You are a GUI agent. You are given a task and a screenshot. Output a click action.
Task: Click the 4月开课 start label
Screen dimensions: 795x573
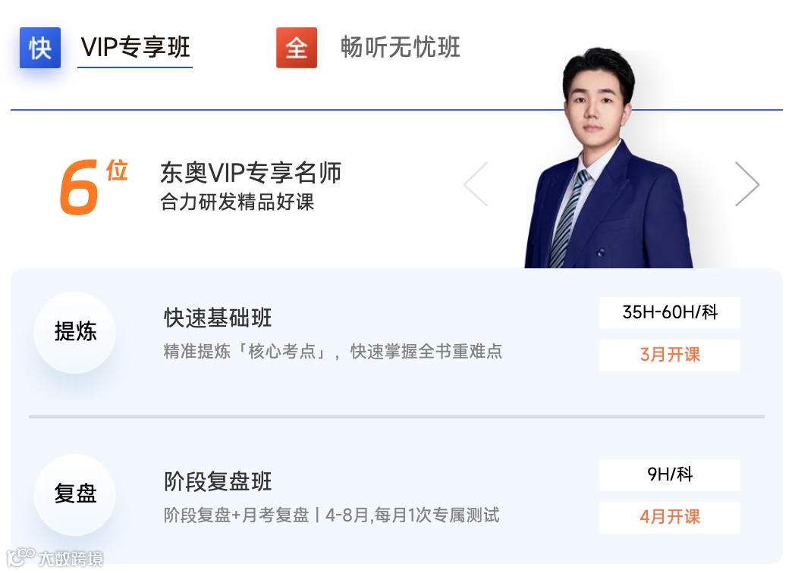coord(670,517)
